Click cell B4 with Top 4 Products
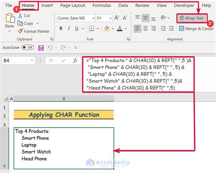The image size is (216, 173). pos(64,148)
